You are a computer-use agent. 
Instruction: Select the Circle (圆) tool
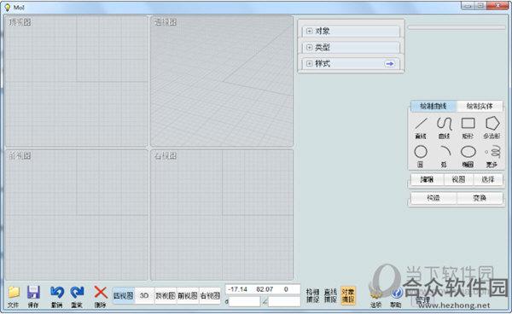(x=421, y=156)
